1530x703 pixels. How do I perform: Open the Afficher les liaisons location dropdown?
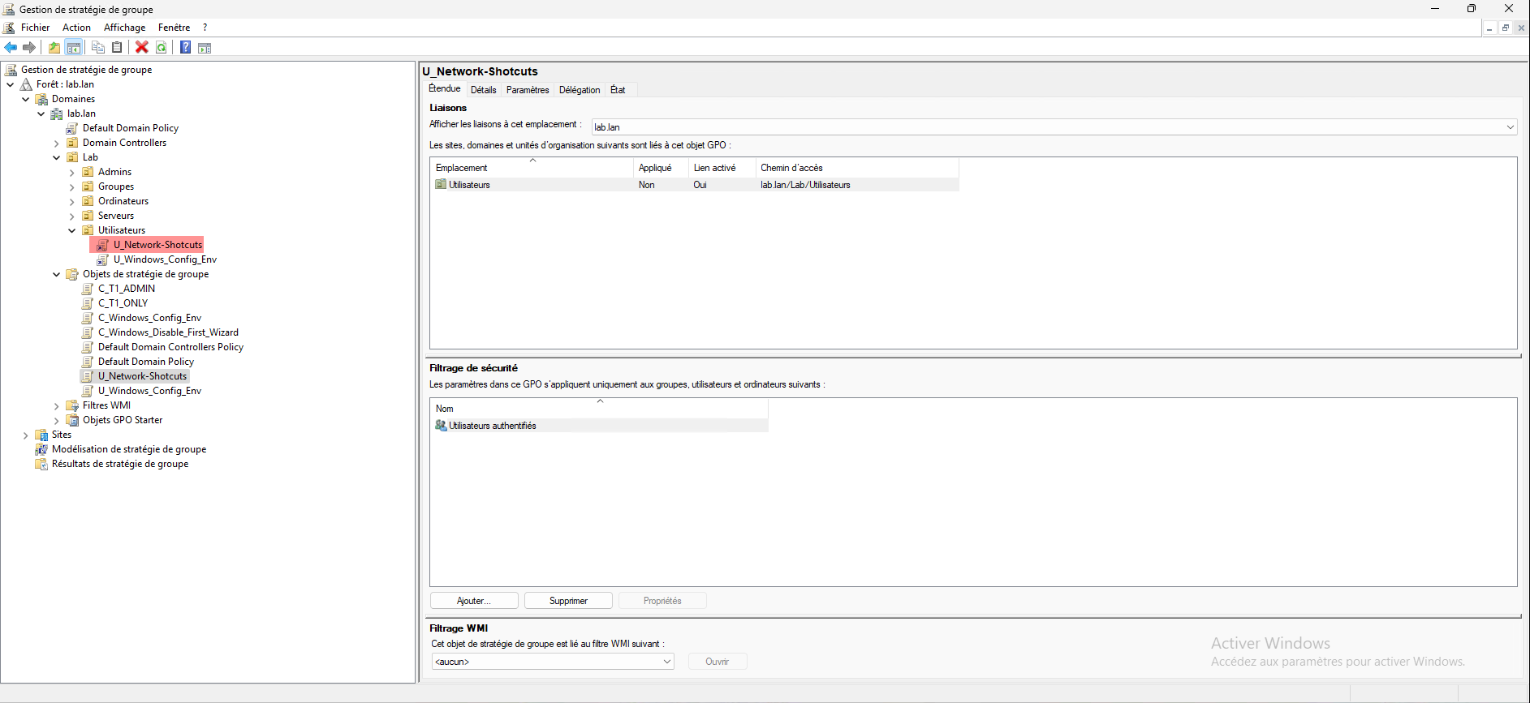(1510, 127)
